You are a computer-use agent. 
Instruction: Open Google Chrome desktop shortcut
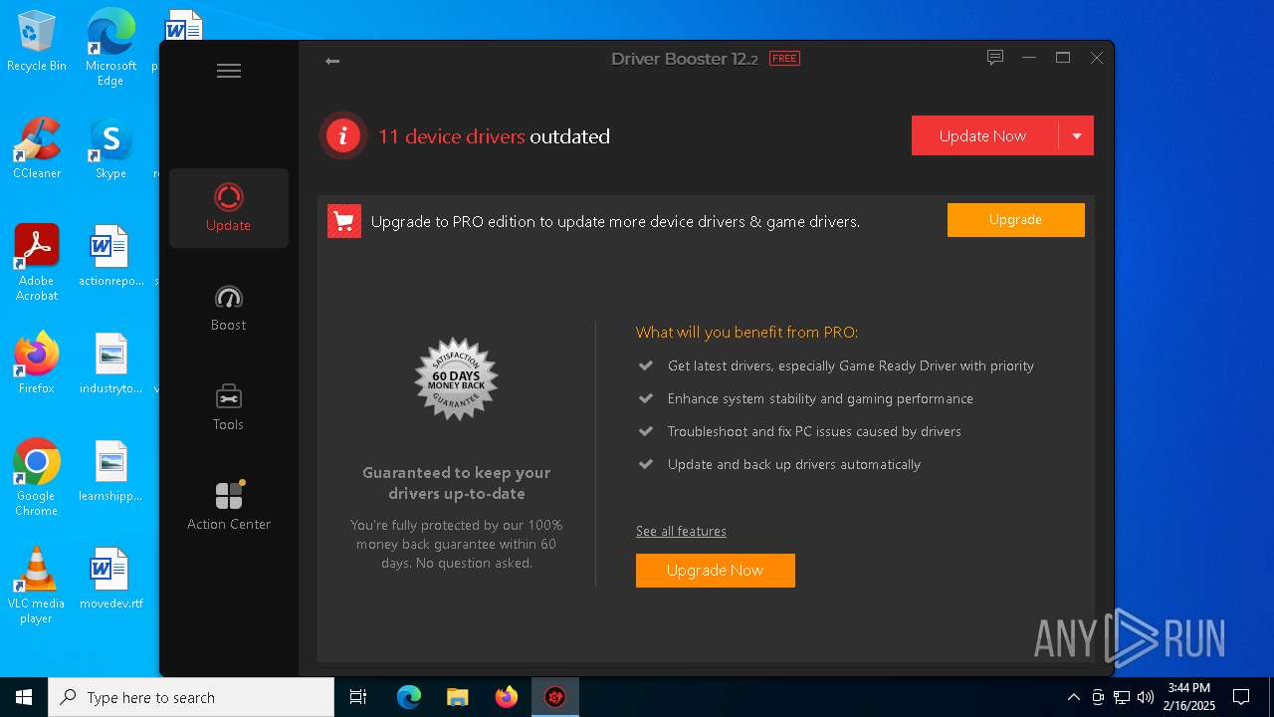37,478
